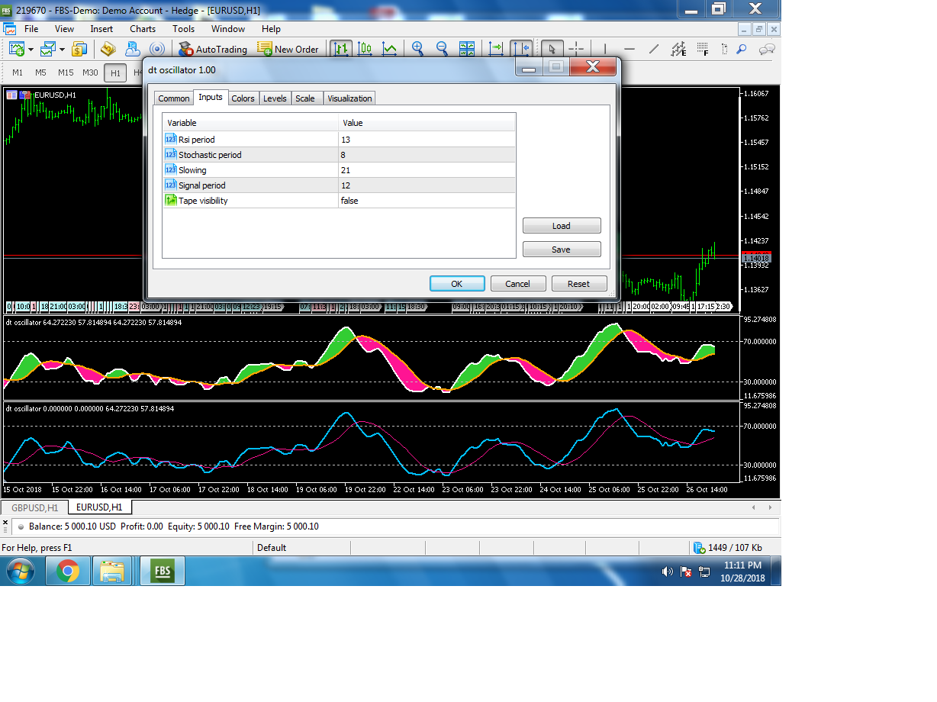The width and height of the screenshot is (937, 702).
Task: Expand the profiles dropdown arrow
Action: [x=61, y=50]
